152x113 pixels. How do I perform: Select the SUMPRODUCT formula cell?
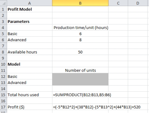[80, 95]
